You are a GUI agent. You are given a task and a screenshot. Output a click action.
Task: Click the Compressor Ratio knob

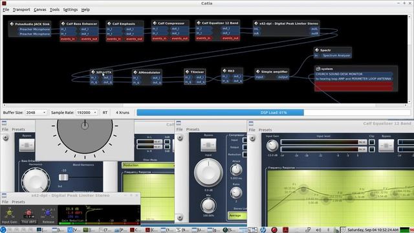(x=236, y=193)
